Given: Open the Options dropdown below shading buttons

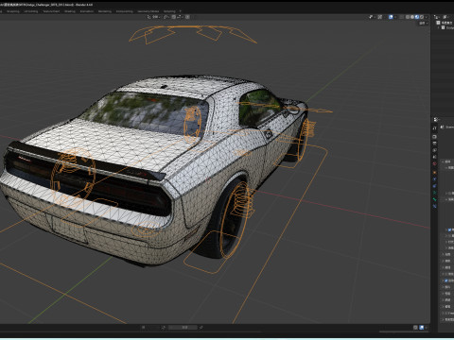Looking at the screenshot, I should 424,24.
